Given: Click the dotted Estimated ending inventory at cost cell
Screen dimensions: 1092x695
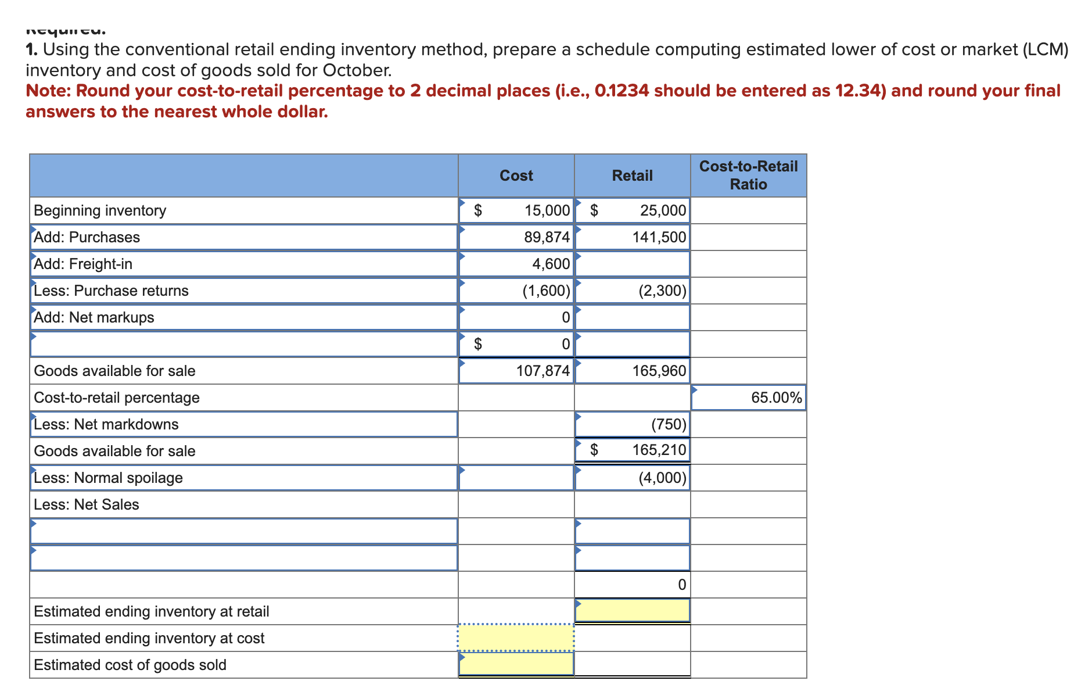Looking at the screenshot, I should 516,637.
